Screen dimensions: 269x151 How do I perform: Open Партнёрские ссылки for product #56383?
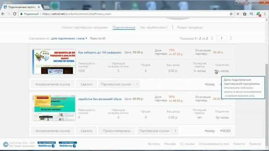(x=158, y=131)
